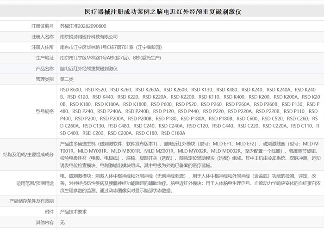Select the 注册人住所 label
This screenshot has width=324, height=230.
pyautogui.click(x=43, y=48)
